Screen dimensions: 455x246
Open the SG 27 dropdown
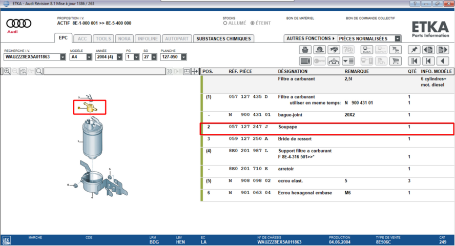[x=154, y=57]
